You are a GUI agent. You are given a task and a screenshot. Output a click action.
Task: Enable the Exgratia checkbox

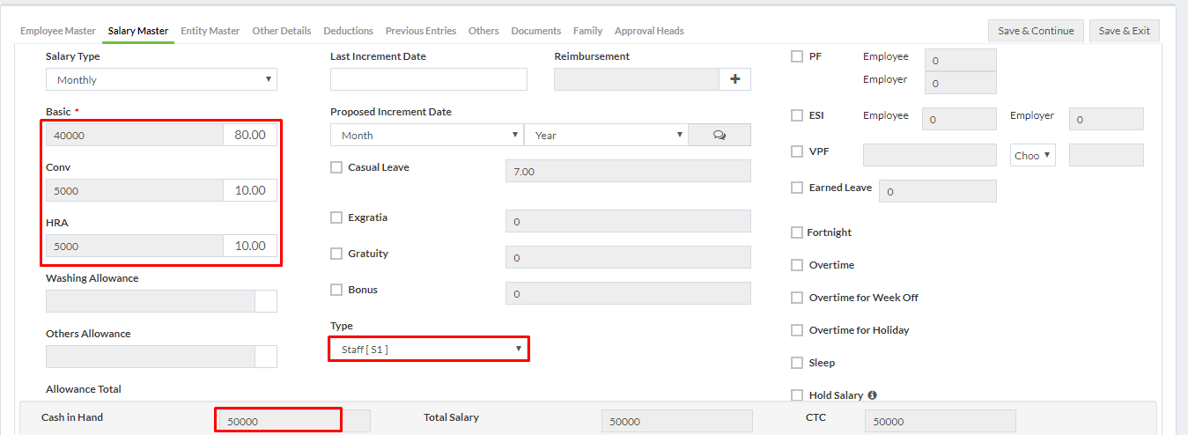336,217
